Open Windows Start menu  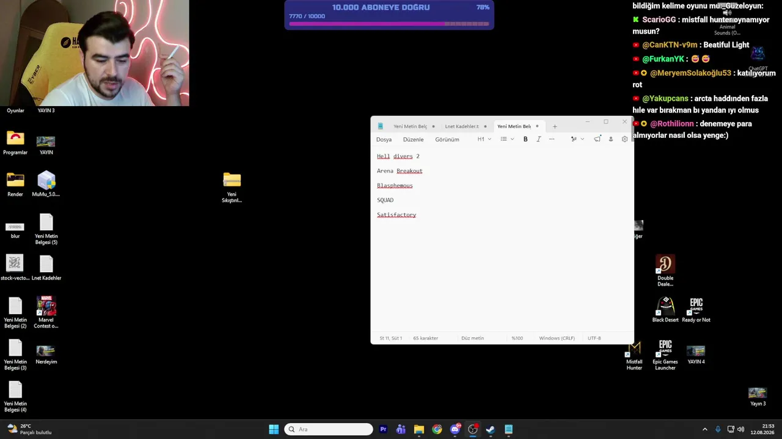tap(274, 429)
